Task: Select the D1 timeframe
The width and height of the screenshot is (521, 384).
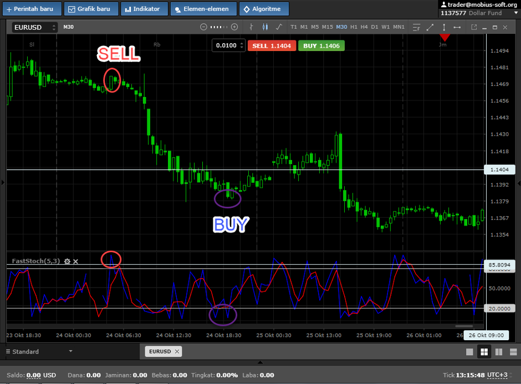Action: click(375, 27)
